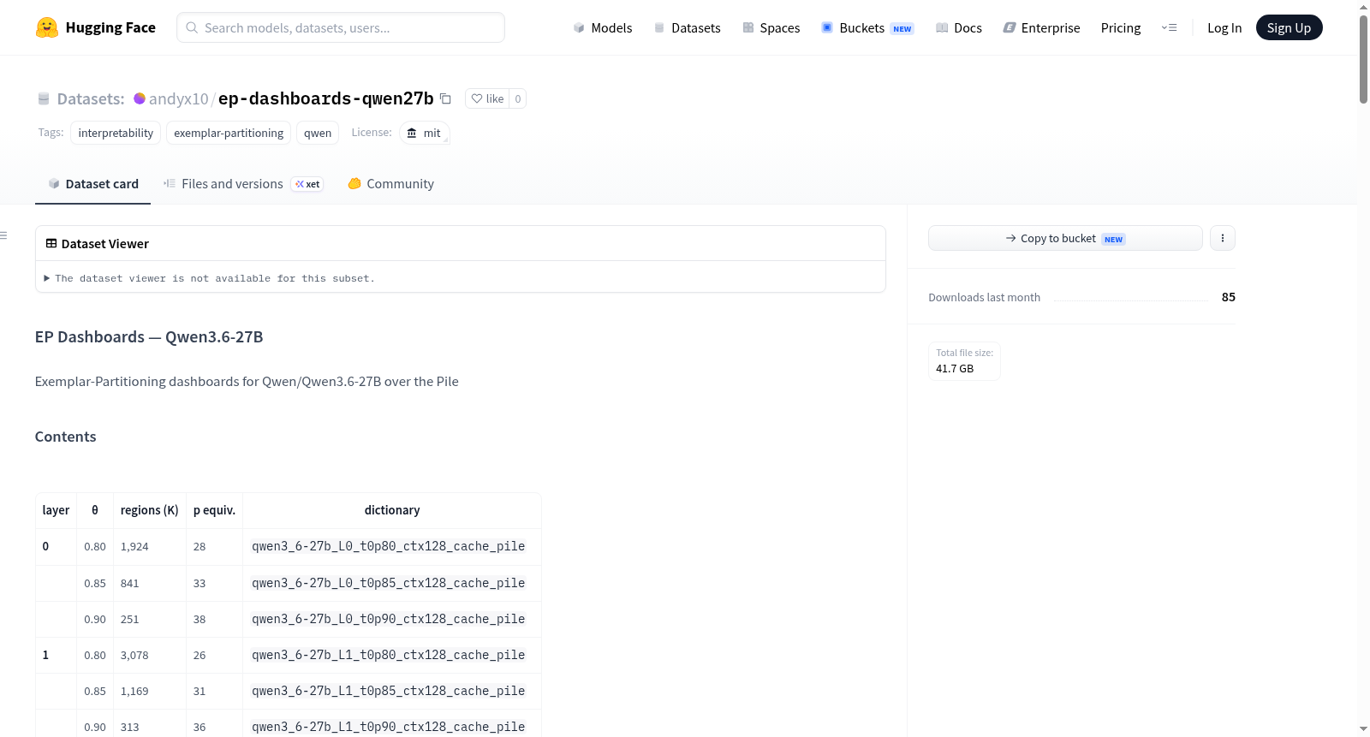Click cell 'qwen3_6-27b_L1_t0p80_ctx128_cache_pile'
The image size is (1370, 737).
pyautogui.click(x=389, y=655)
